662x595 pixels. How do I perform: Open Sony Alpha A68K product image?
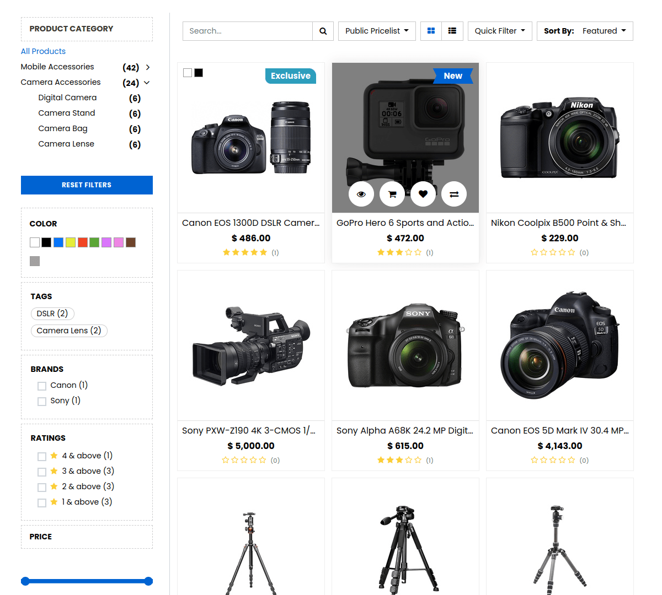[405, 345]
